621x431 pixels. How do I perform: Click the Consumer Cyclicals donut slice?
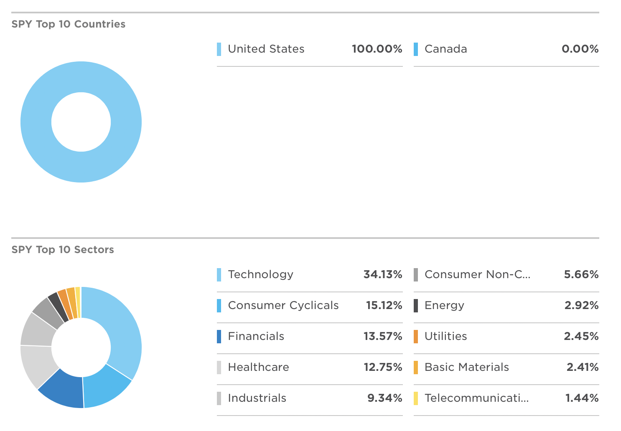click(x=104, y=387)
